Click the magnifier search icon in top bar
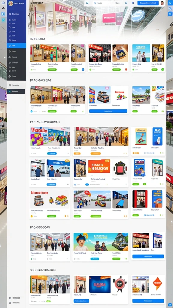Image resolution: width=173 pixels, height=308 pixels. click(x=87, y=3)
